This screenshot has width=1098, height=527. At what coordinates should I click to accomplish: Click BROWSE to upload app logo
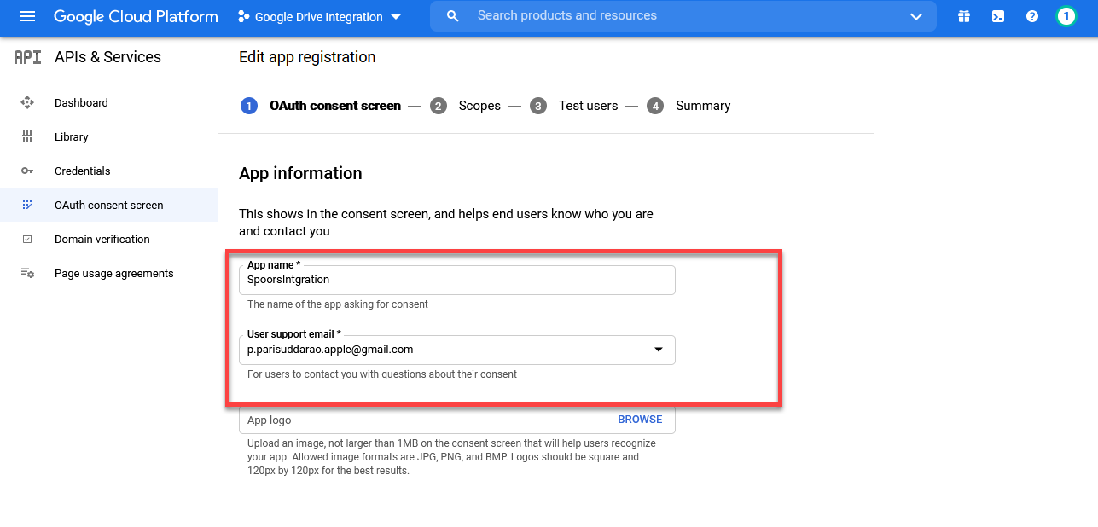[x=640, y=420]
